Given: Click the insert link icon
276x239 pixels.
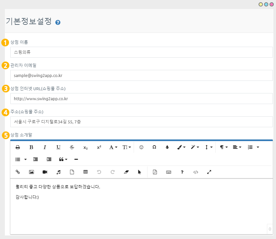Looking at the screenshot, I should [x=18, y=172].
